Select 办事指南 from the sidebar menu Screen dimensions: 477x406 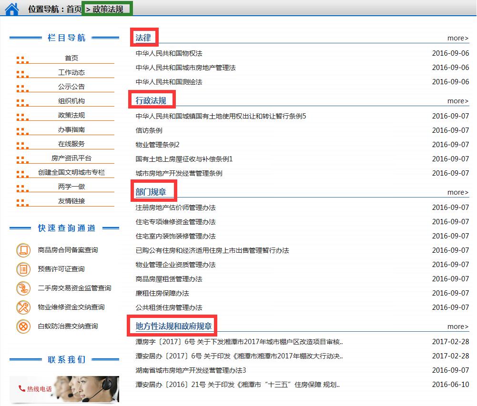click(71, 129)
